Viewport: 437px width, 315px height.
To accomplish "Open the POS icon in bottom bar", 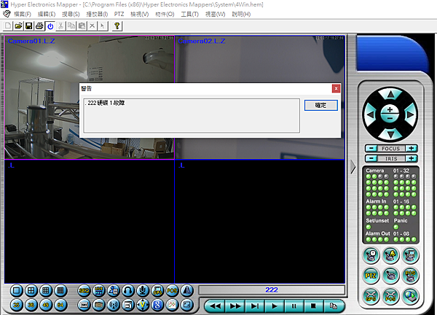I will (172, 291).
